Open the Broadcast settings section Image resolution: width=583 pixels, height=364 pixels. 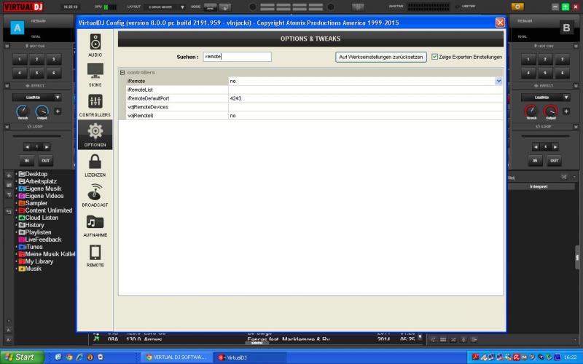coord(95,195)
